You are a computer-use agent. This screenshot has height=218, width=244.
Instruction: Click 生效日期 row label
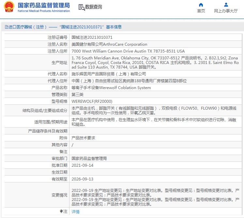point(59,172)
